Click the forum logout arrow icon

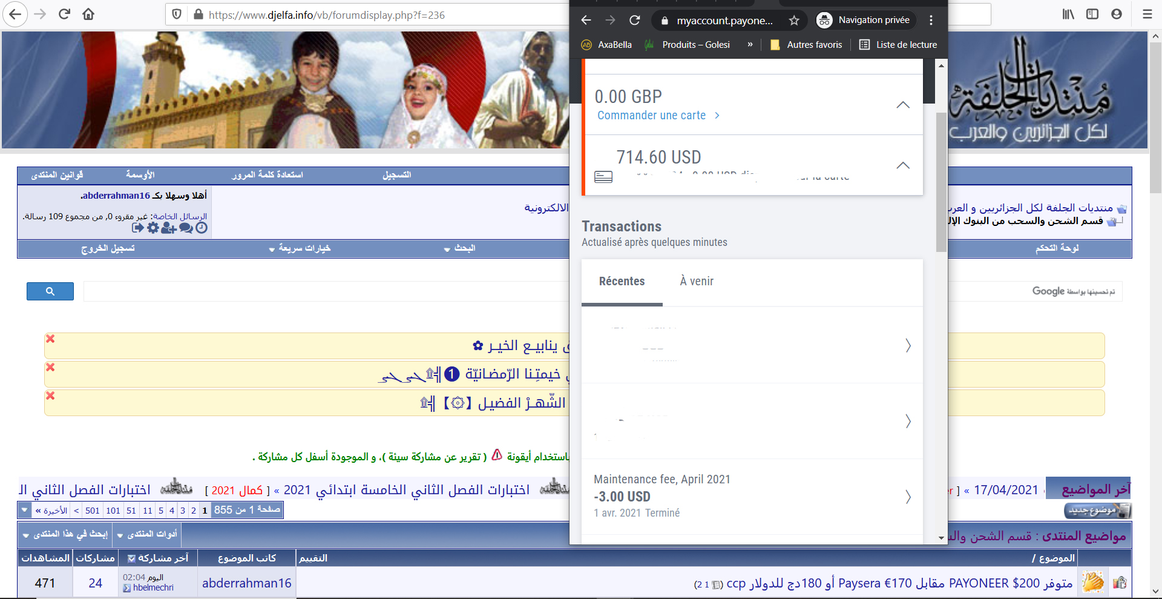(x=138, y=228)
